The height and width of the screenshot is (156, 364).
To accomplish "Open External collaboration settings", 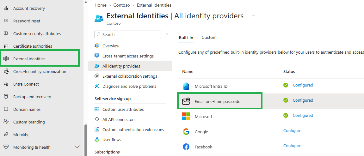I will pos(130,76).
